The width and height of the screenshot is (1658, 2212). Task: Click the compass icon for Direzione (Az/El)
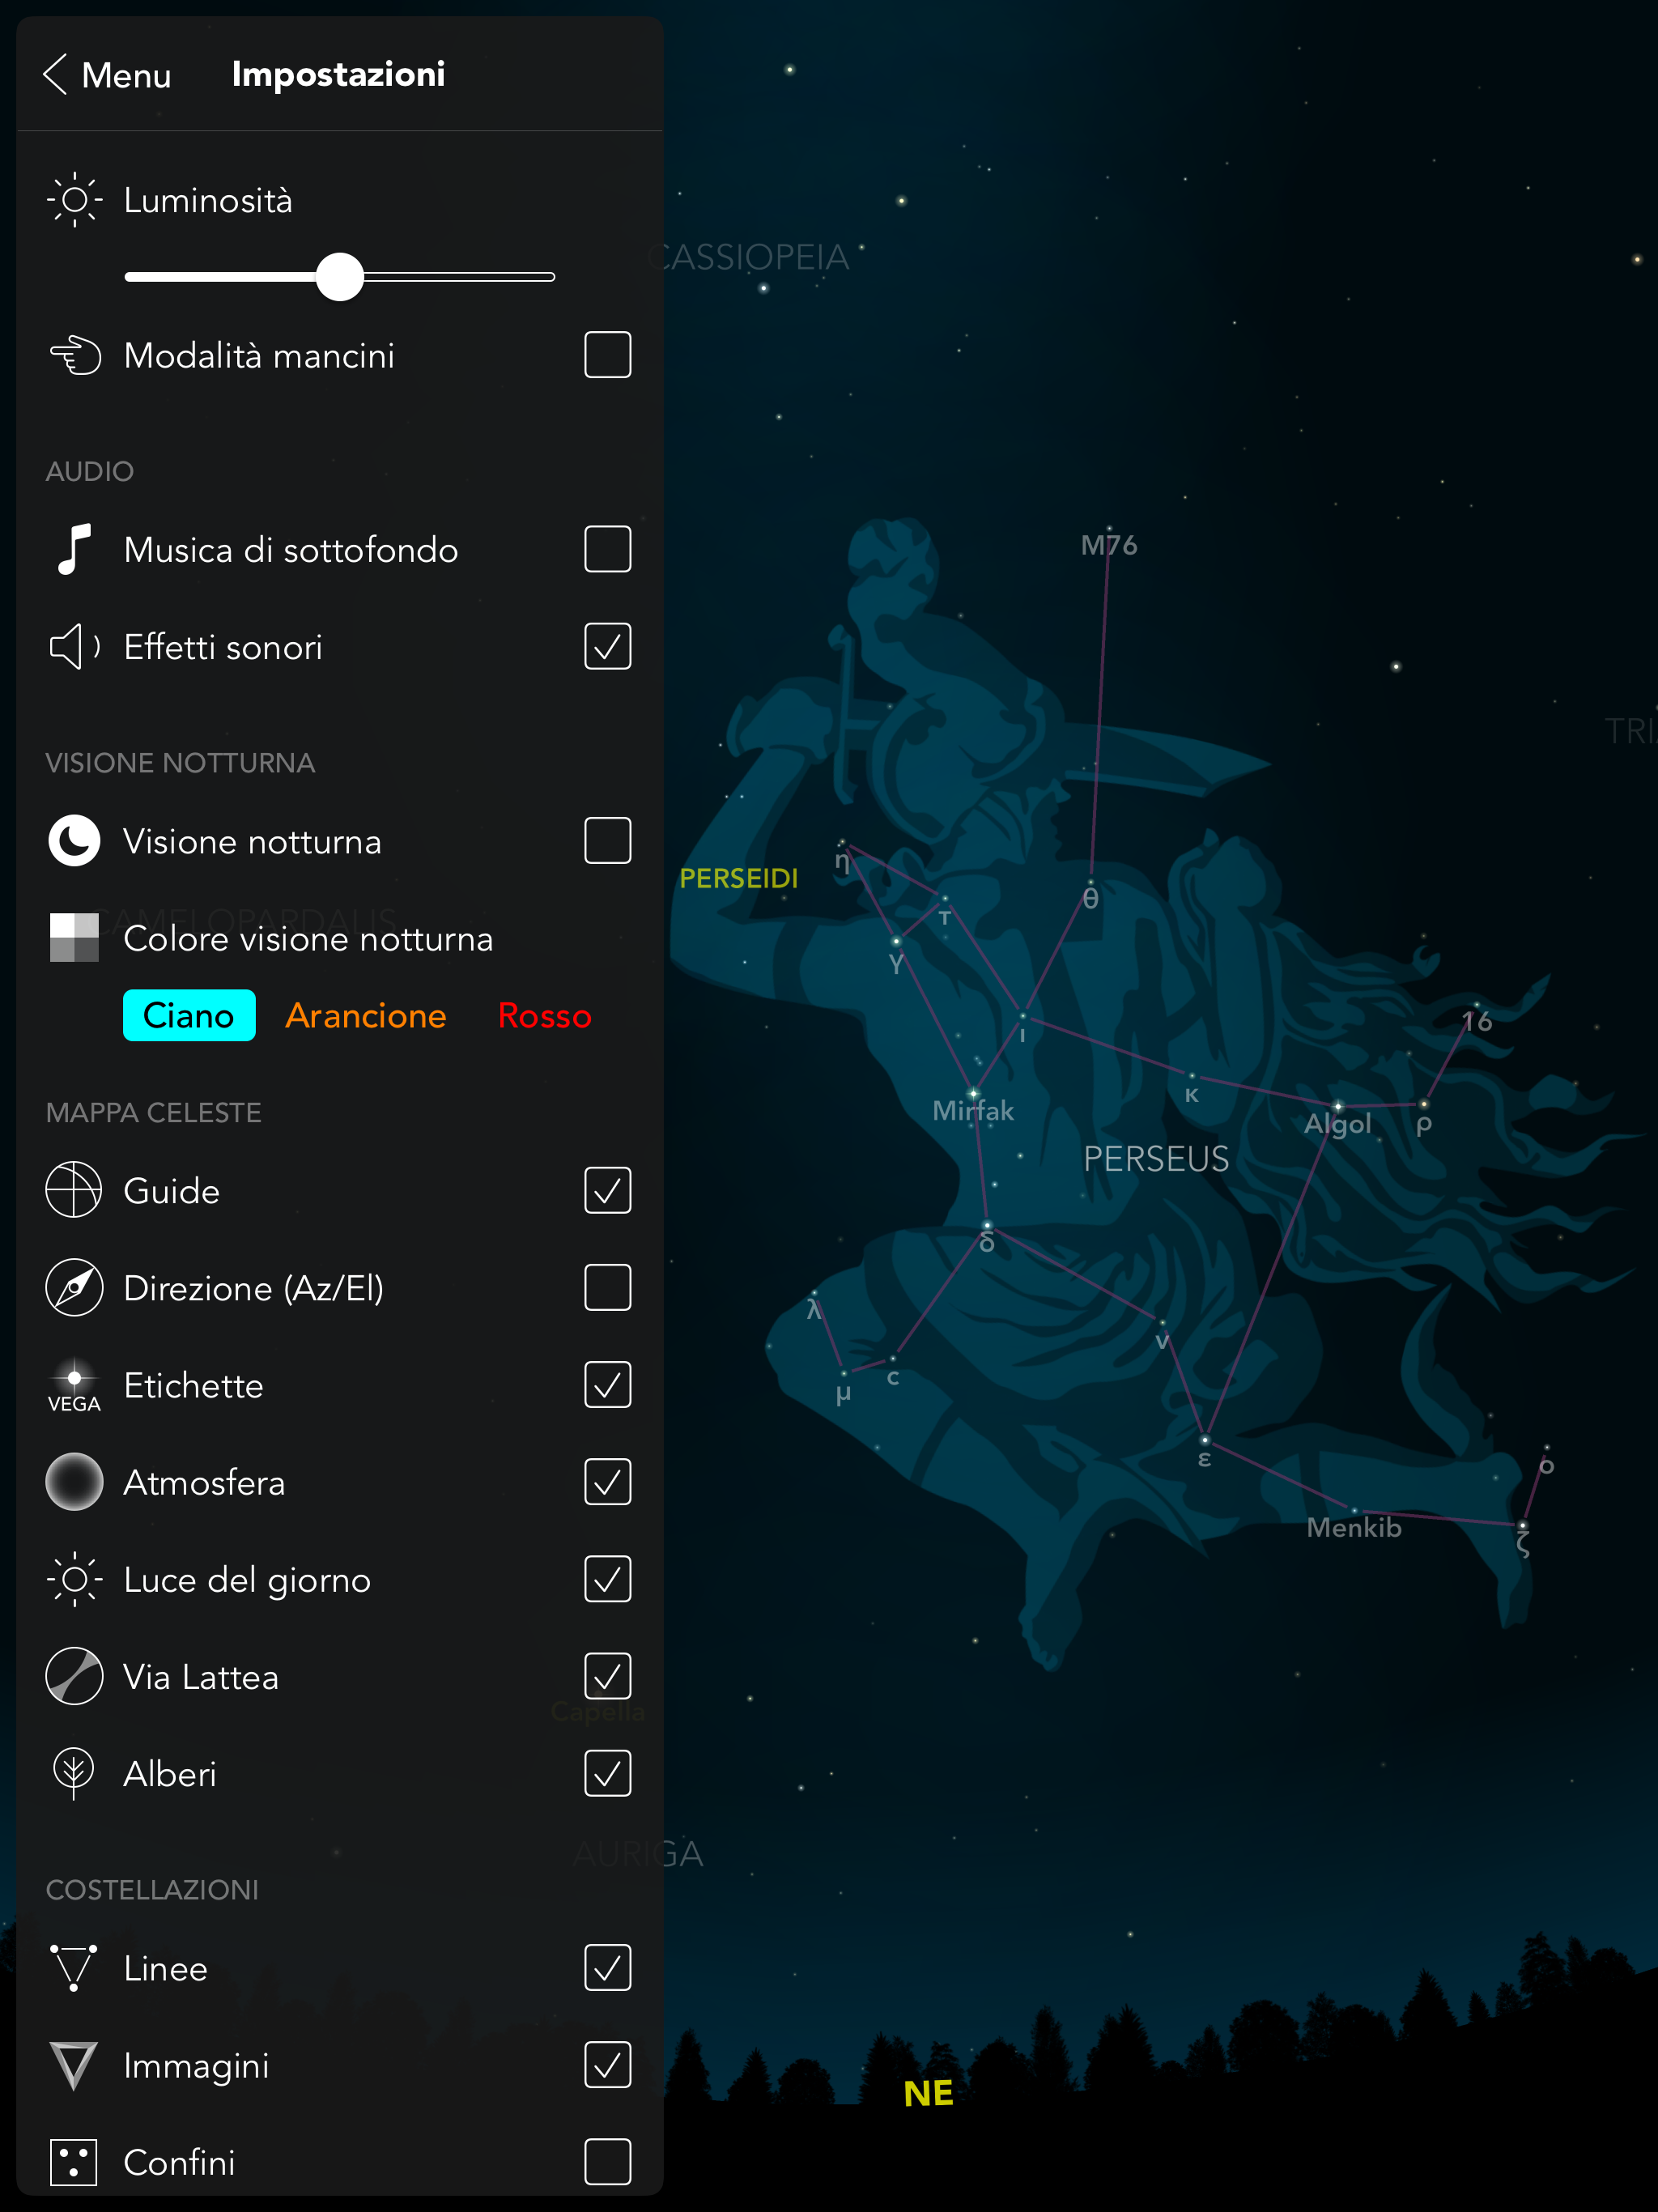[x=74, y=1288]
